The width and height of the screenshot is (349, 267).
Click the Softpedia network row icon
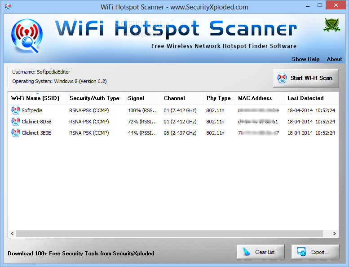click(x=16, y=110)
